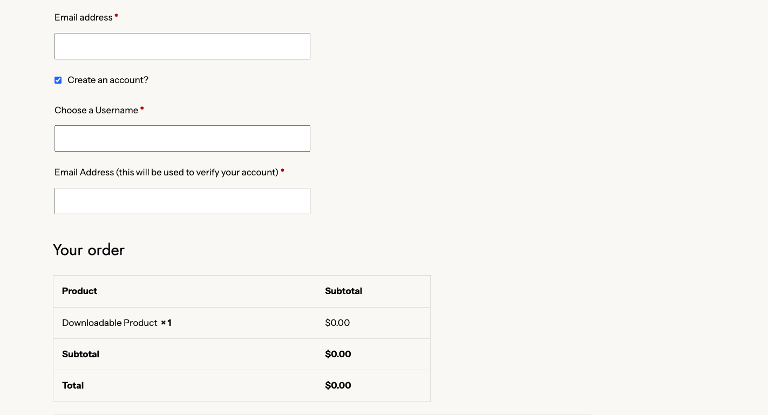Select the Downloadable Product item name
Screen dimensions: 768x415
(x=110, y=323)
